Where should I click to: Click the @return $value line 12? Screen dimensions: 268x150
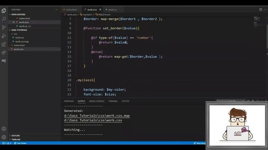point(113,42)
